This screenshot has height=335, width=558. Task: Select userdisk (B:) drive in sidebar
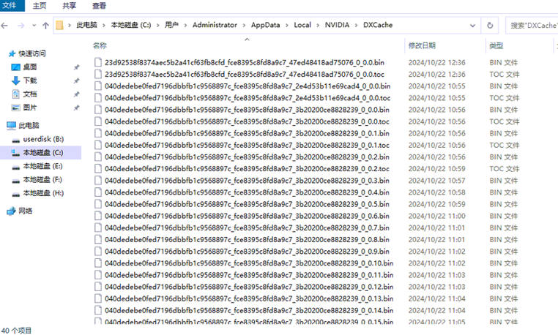[43, 139]
